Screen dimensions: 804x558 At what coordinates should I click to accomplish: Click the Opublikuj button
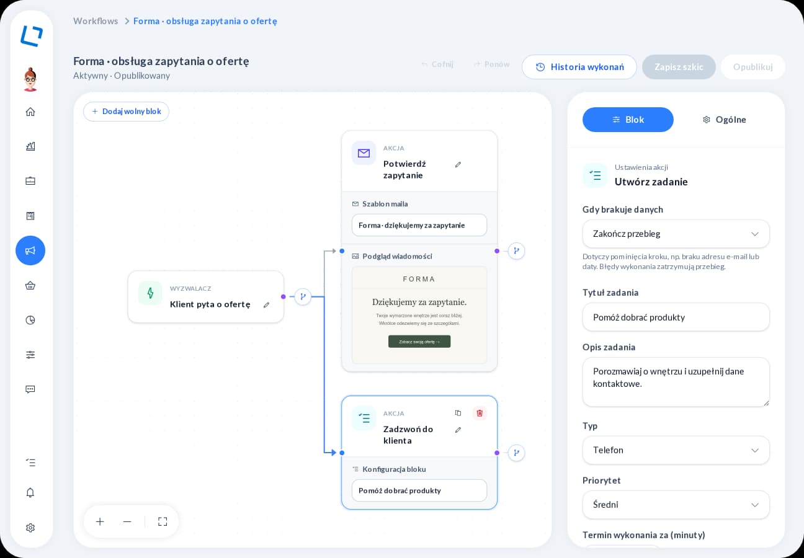tap(753, 67)
